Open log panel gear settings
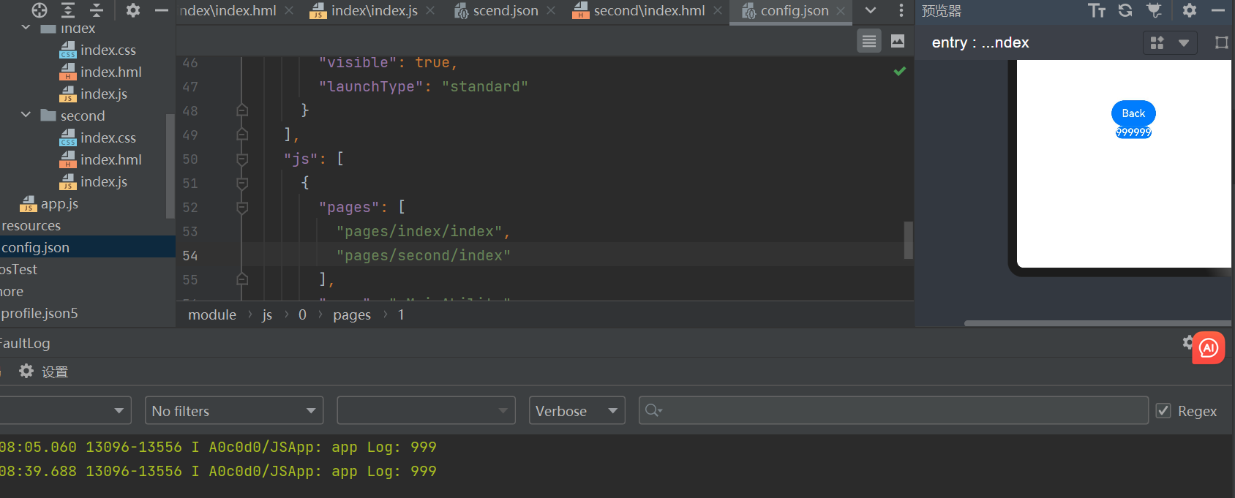 (x=1187, y=342)
